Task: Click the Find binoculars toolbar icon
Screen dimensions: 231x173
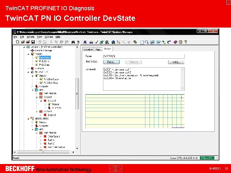Action: pos(73,42)
